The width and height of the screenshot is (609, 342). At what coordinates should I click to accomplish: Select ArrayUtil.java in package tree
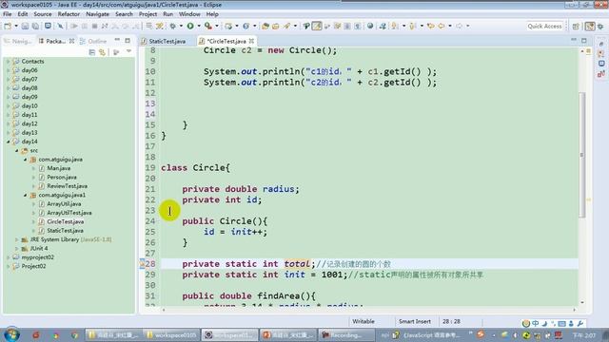click(64, 204)
